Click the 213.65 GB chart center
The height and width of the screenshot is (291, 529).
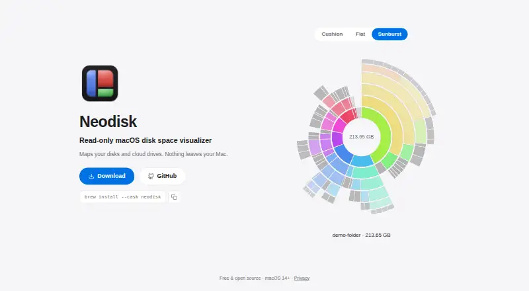point(361,137)
